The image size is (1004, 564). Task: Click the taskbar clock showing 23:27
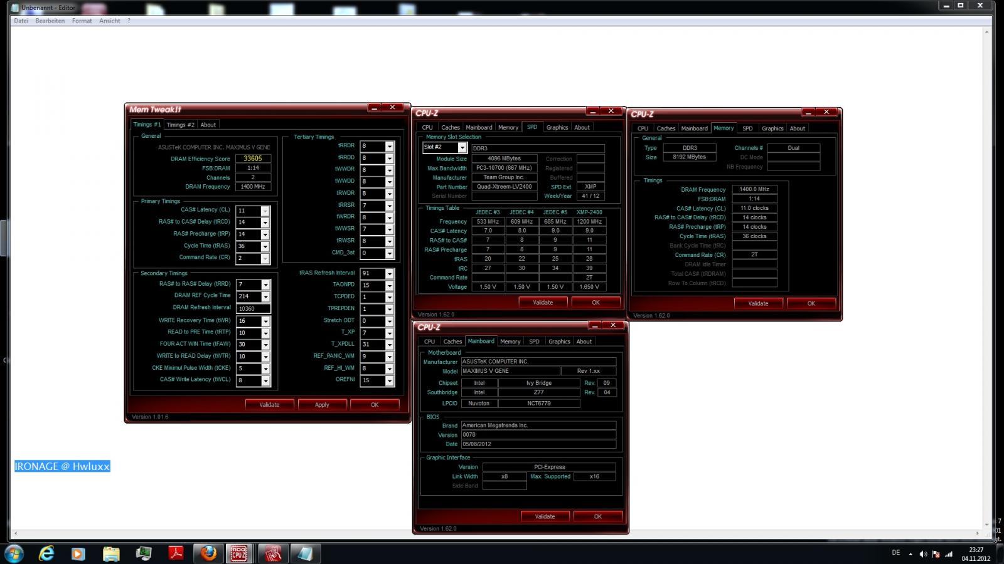[975, 550]
